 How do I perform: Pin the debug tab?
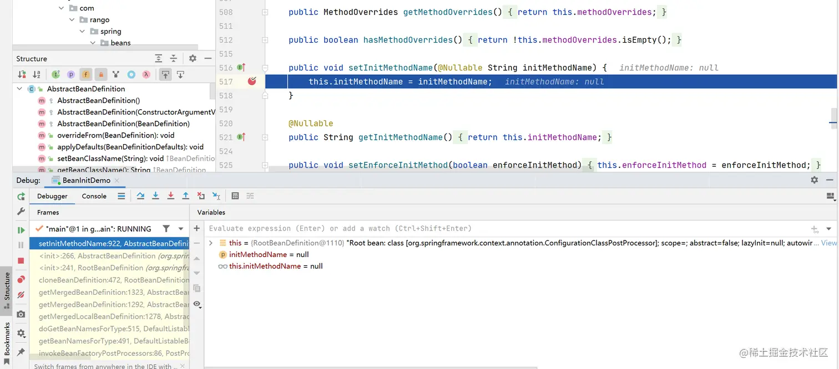(x=21, y=352)
